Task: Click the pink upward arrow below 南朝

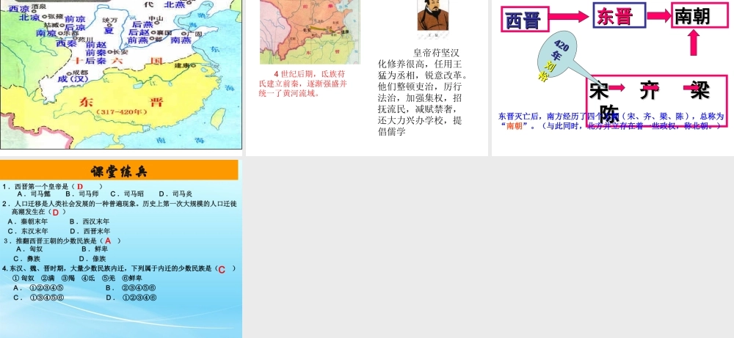Action: pyautogui.click(x=694, y=43)
